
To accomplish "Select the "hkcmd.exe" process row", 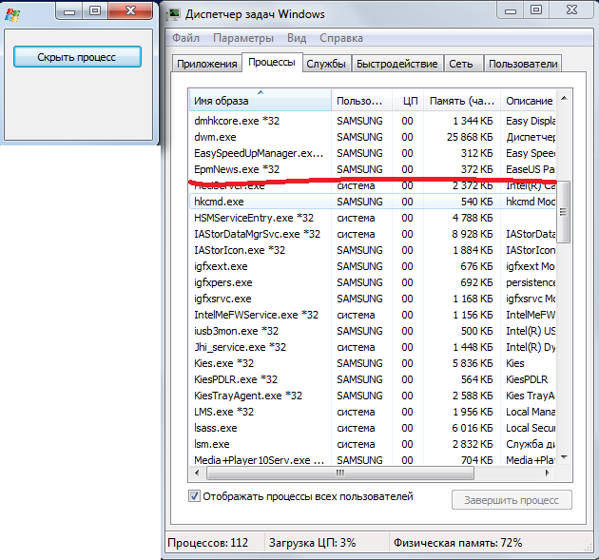I will [373, 202].
